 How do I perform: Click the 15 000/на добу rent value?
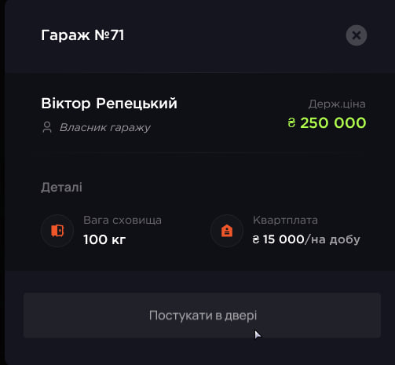click(312, 239)
